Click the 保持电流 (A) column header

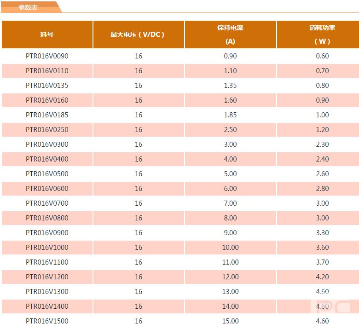tap(230, 35)
